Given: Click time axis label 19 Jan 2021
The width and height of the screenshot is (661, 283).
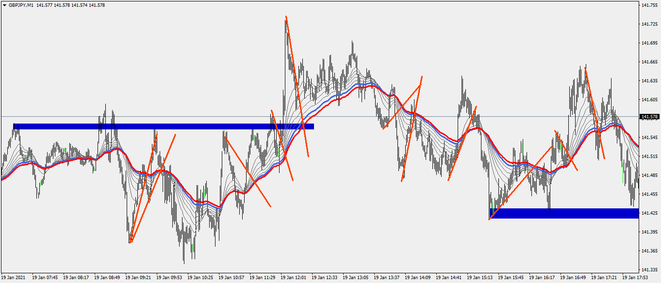Looking at the screenshot, I should click(13, 278).
